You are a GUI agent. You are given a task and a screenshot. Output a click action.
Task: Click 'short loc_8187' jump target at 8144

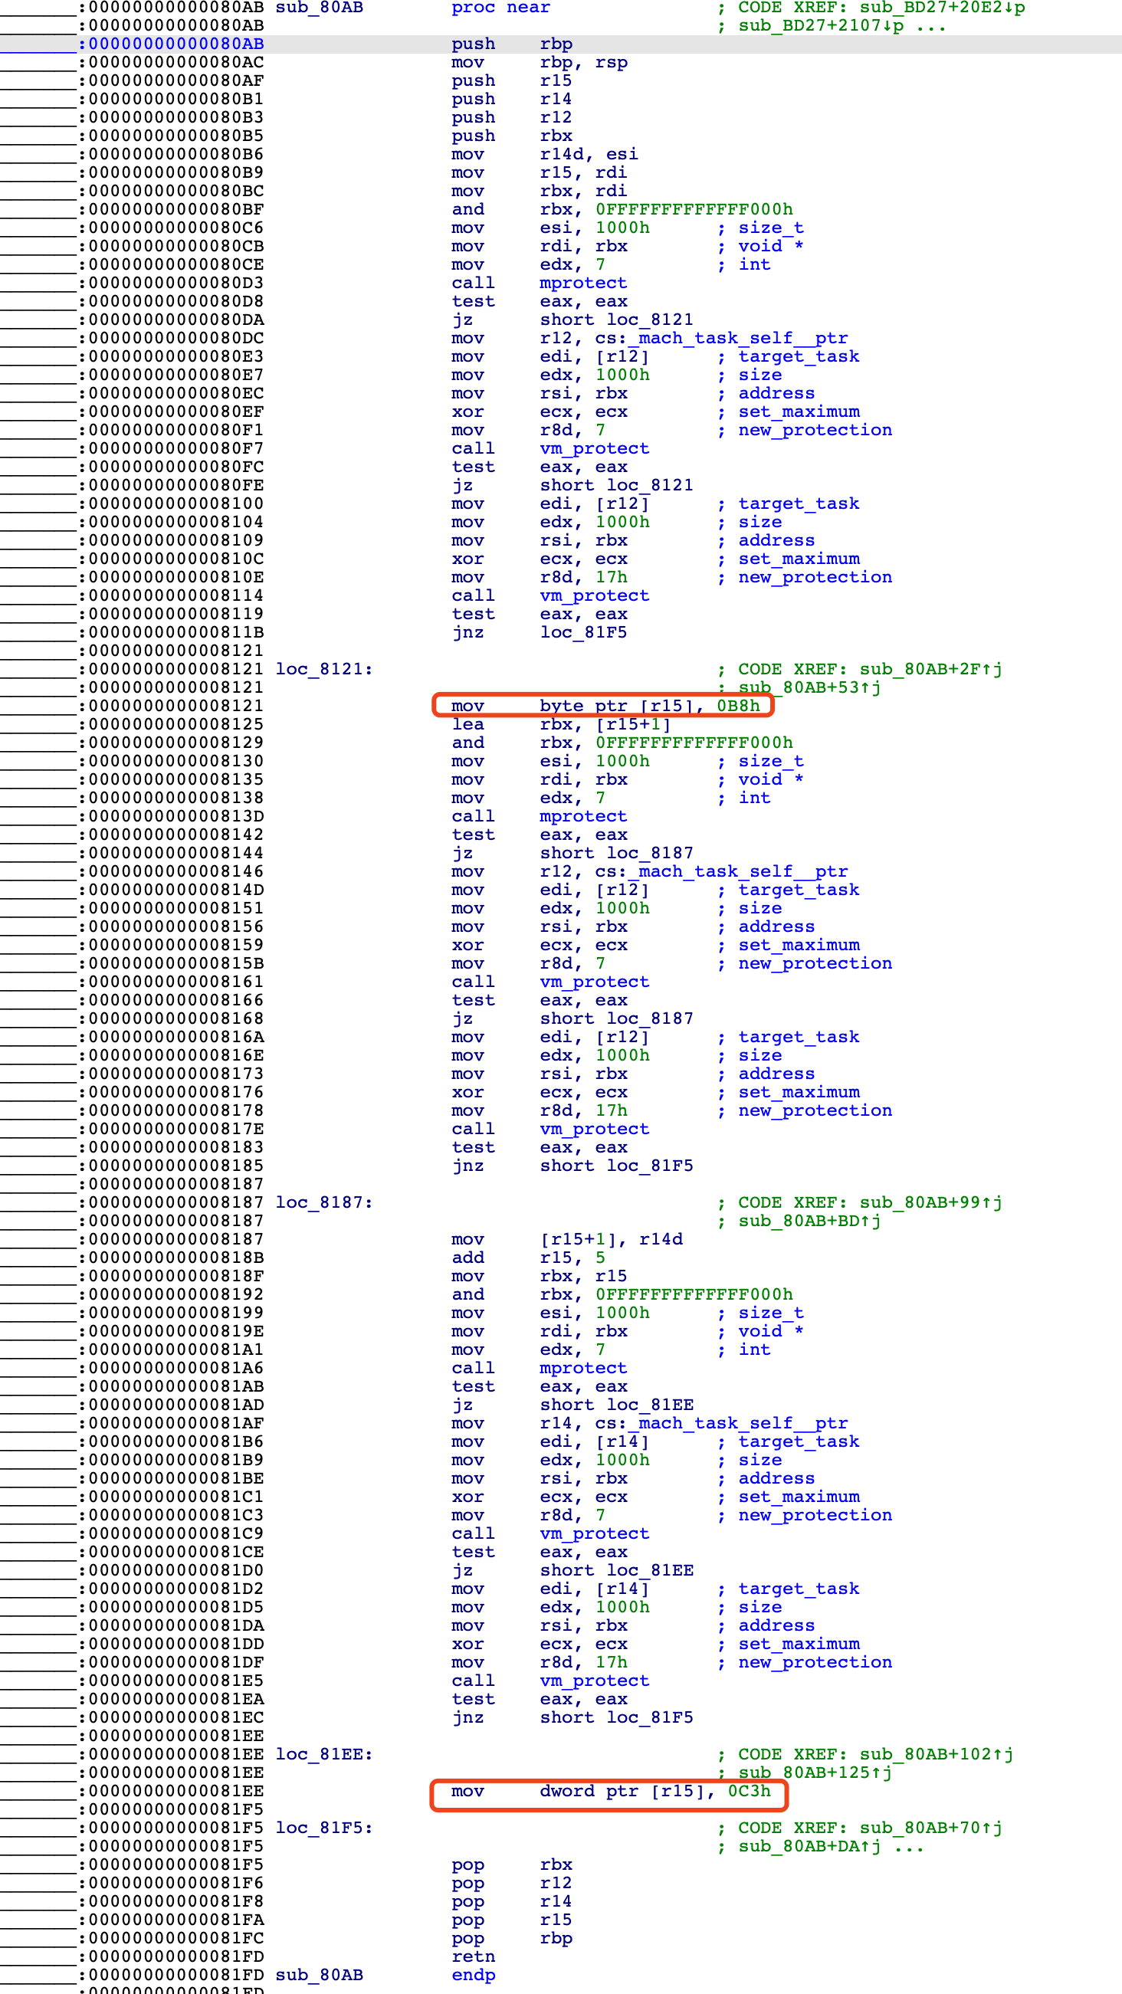tap(616, 853)
